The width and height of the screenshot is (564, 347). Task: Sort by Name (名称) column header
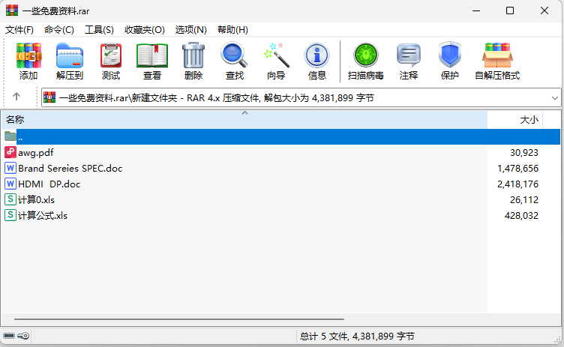point(225,120)
